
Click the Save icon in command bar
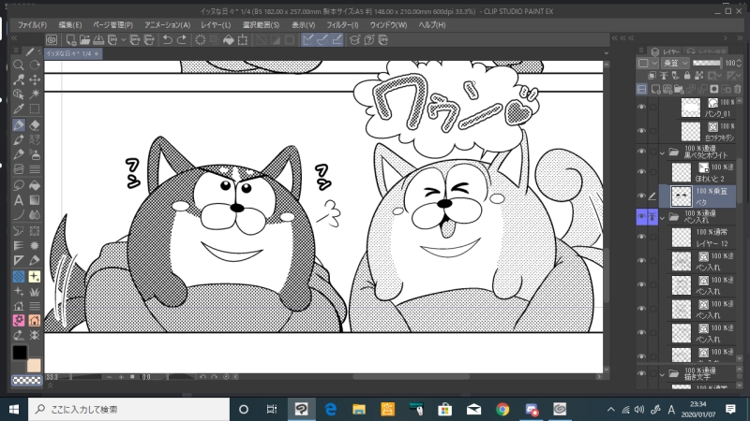coord(99,40)
